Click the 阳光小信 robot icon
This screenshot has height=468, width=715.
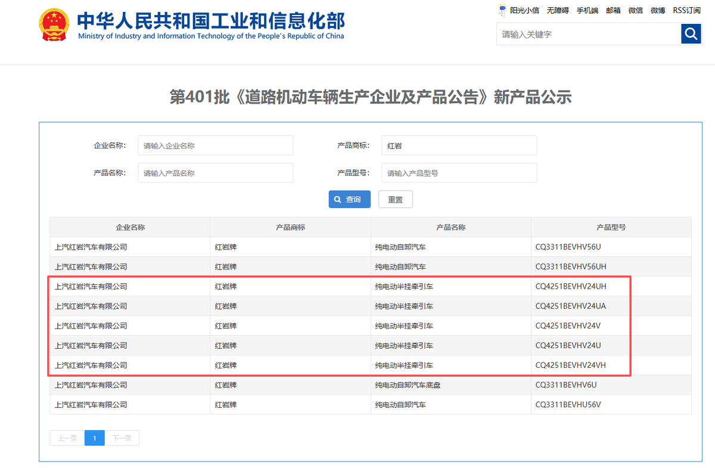point(502,10)
